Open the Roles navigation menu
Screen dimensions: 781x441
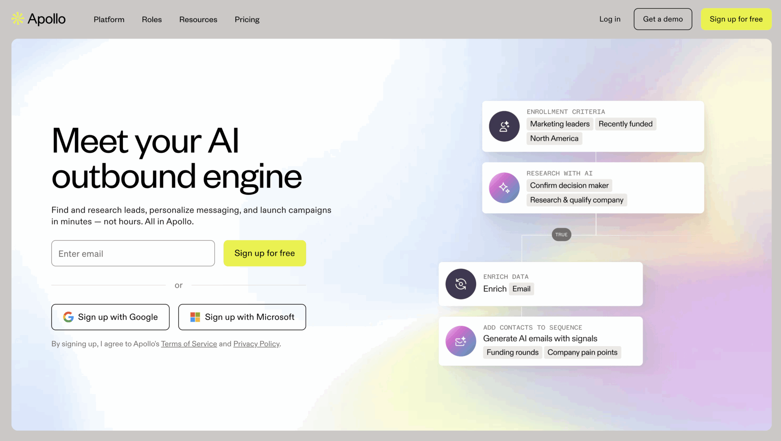(152, 19)
